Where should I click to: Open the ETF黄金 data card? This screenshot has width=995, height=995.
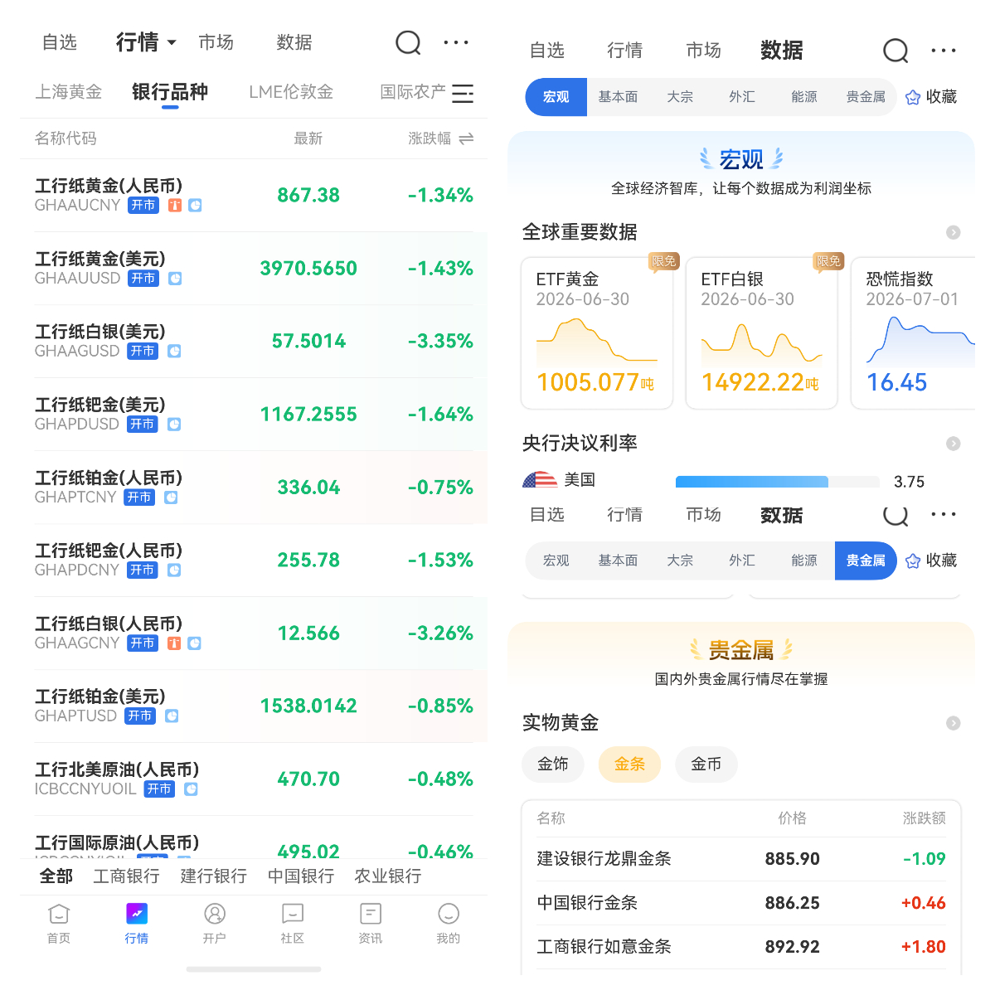(x=597, y=333)
